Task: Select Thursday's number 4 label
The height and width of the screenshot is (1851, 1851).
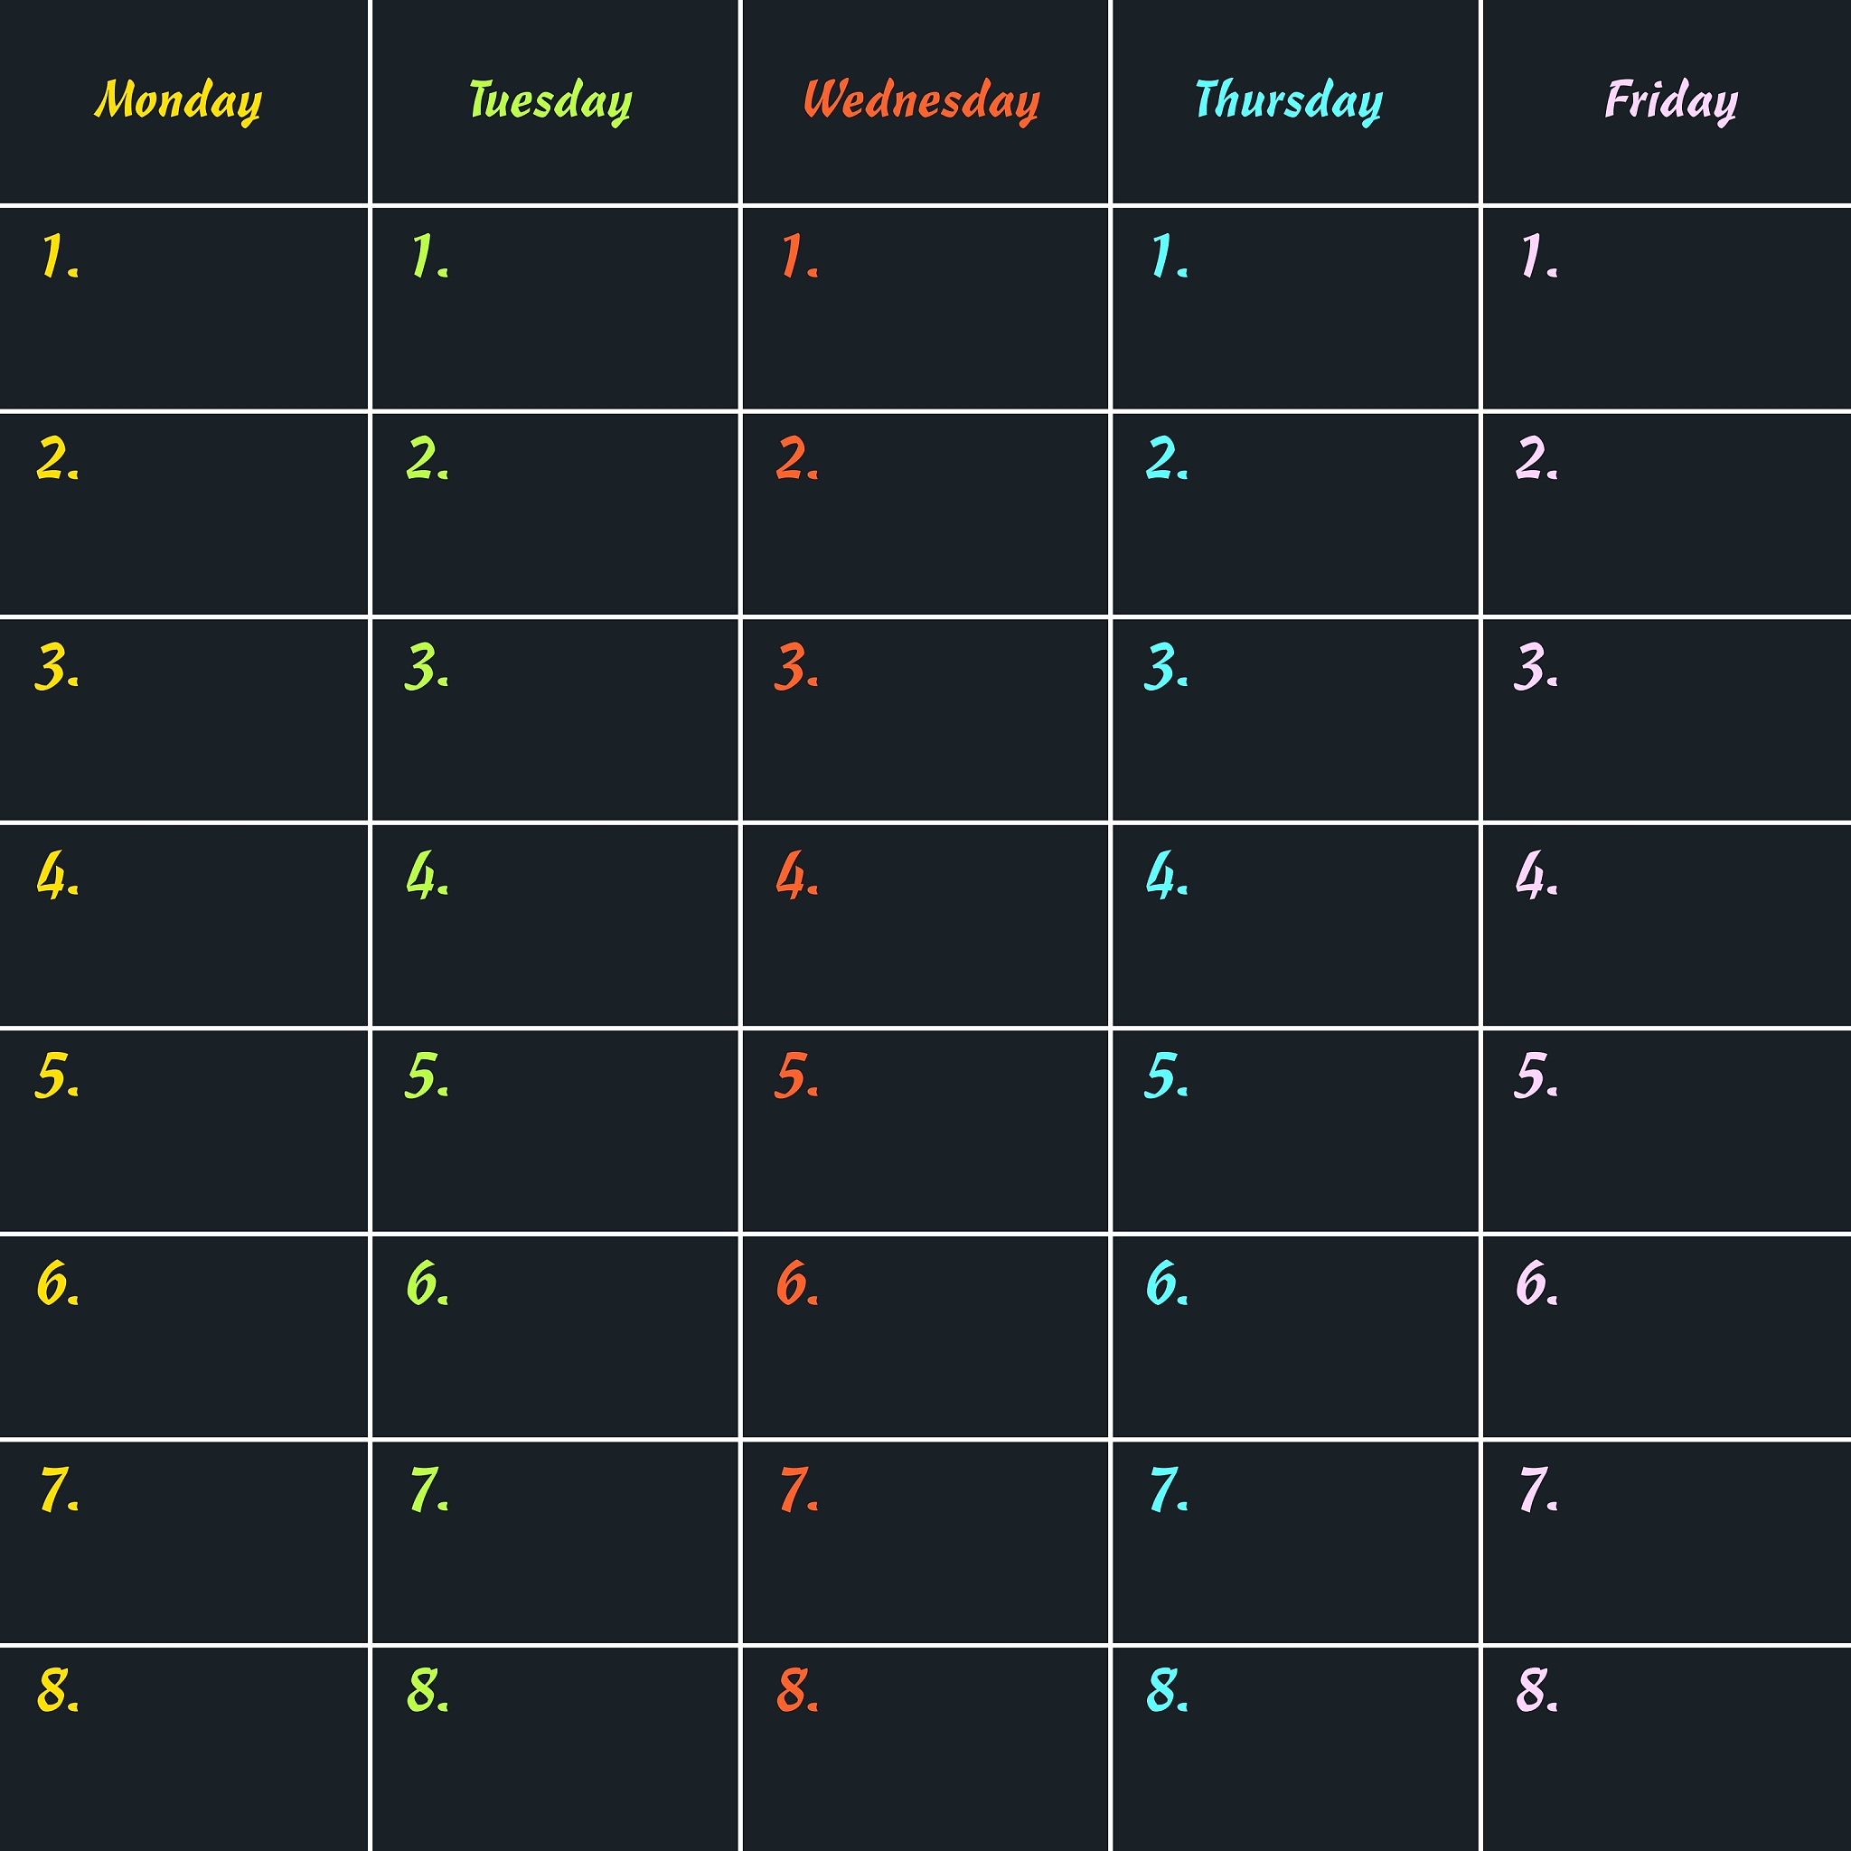Action: tap(1166, 876)
